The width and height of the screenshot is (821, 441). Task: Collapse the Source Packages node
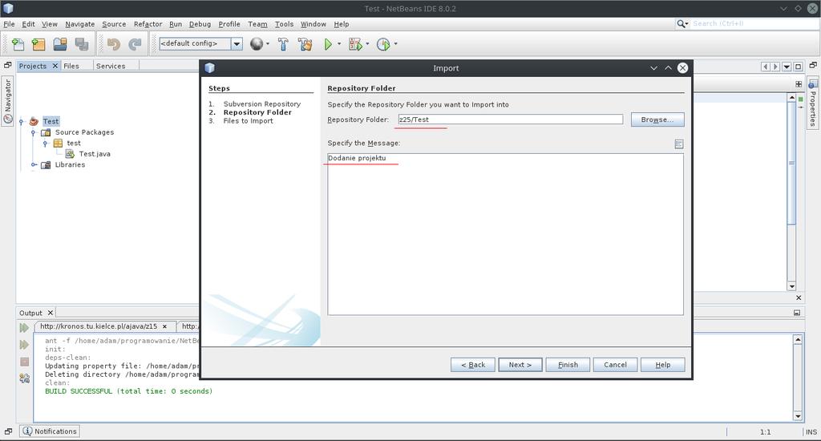(x=33, y=132)
